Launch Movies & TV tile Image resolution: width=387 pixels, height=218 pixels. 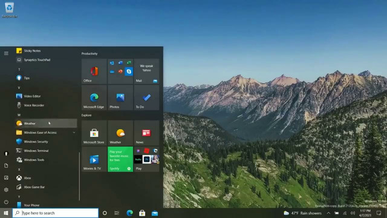coord(94,159)
